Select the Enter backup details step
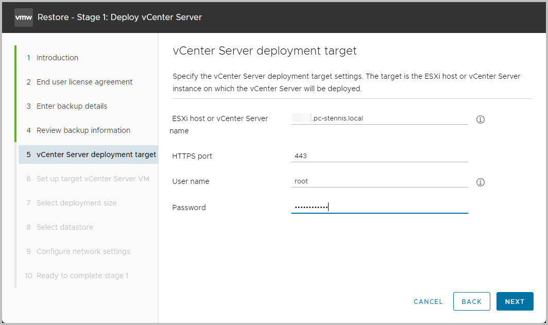The width and height of the screenshot is (548, 325). (72, 106)
